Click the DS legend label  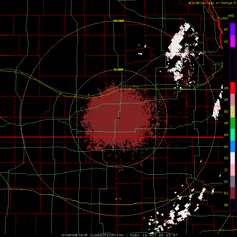coord(226,158)
